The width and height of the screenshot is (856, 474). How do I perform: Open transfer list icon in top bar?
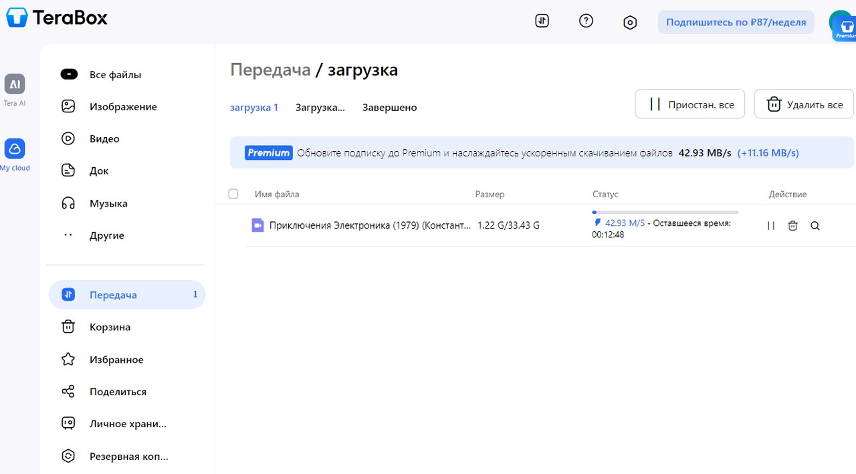pyautogui.click(x=542, y=21)
